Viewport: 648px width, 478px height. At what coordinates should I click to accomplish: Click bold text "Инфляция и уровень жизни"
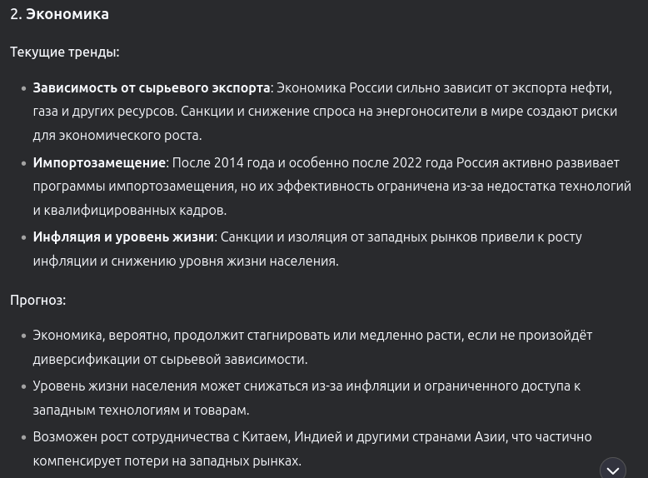123,237
